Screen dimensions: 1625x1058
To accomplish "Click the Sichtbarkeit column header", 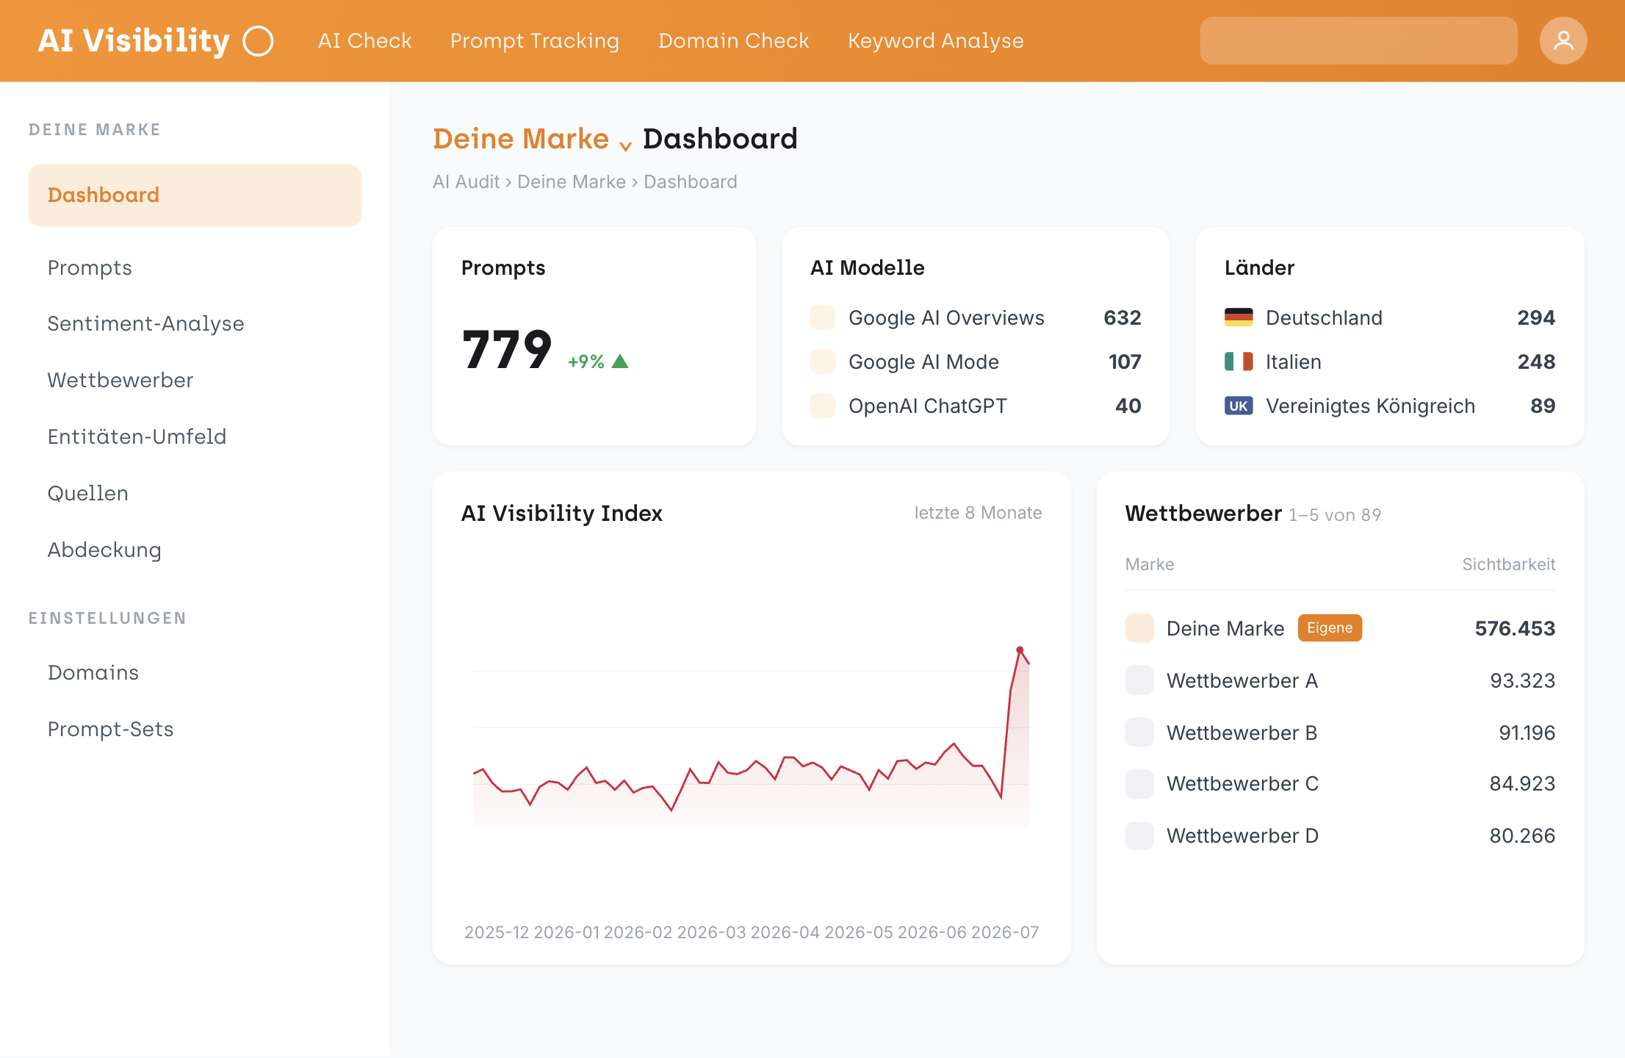I will 1508,564.
